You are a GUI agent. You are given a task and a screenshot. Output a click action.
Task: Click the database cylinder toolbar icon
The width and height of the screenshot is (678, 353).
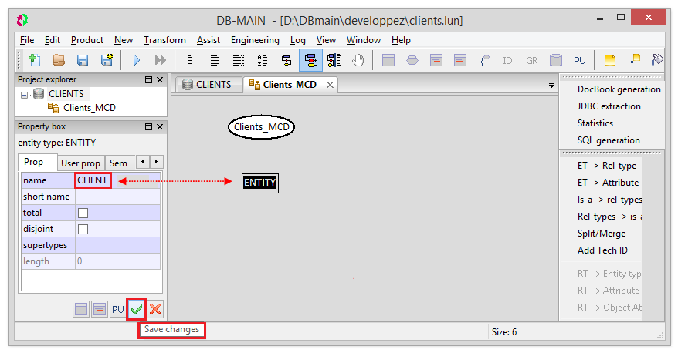click(x=555, y=60)
